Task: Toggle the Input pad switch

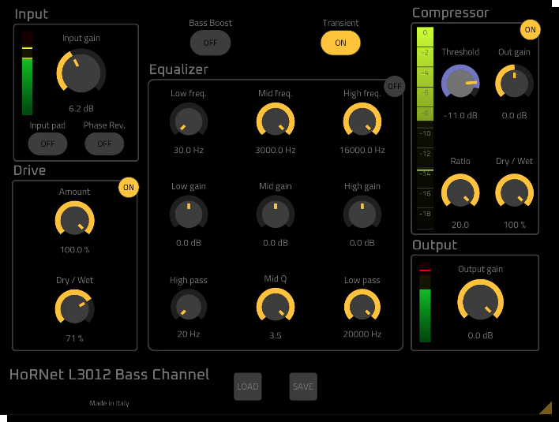Action: pyautogui.click(x=47, y=144)
